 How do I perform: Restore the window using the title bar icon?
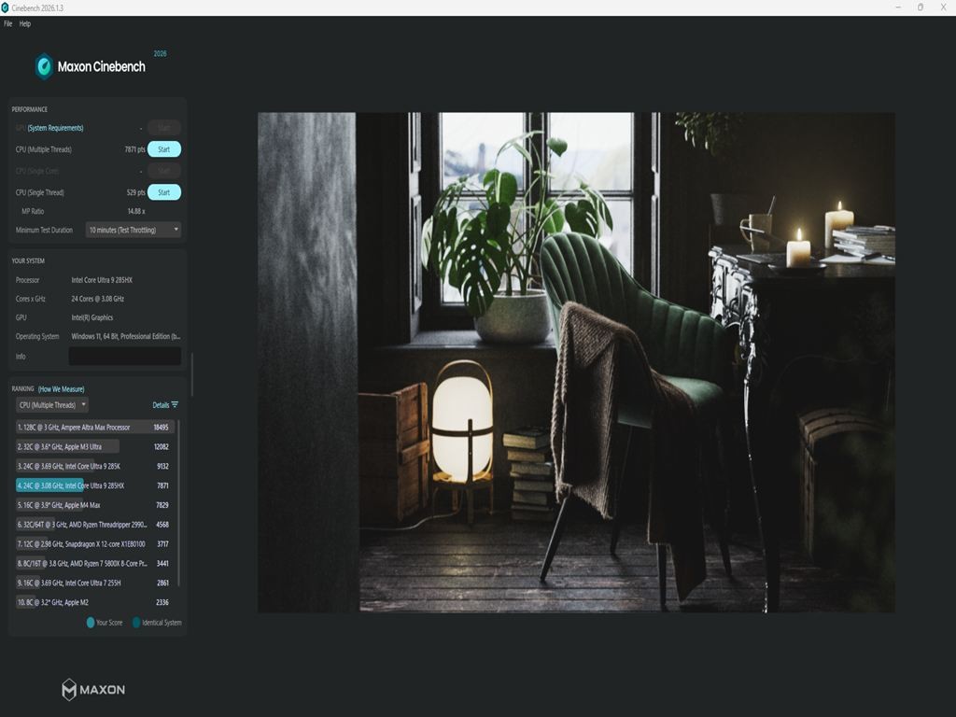tap(920, 7)
